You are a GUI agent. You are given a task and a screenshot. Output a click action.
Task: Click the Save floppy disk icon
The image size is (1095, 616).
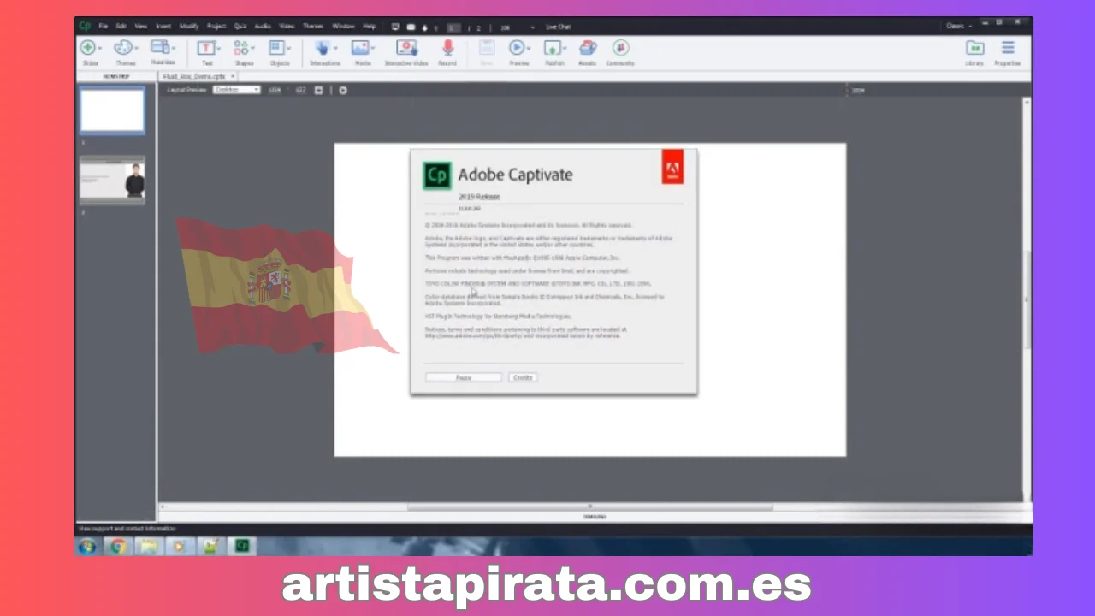tap(486, 48)
